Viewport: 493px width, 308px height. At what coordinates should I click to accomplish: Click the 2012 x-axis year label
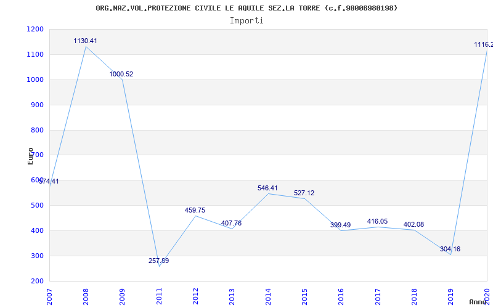tap(195, 297)
